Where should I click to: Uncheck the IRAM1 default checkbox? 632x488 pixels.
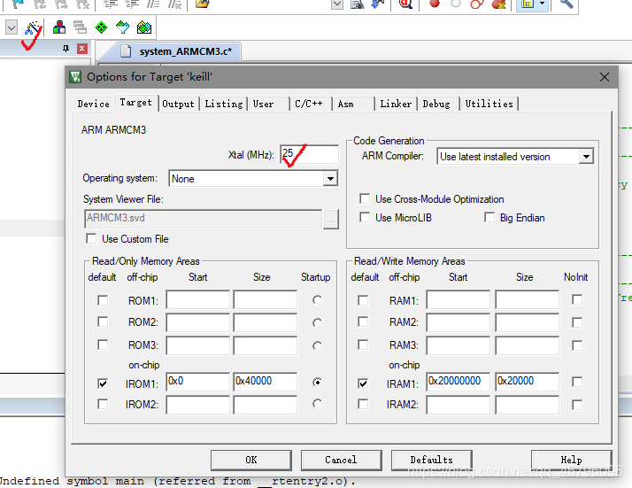point(363,383)
